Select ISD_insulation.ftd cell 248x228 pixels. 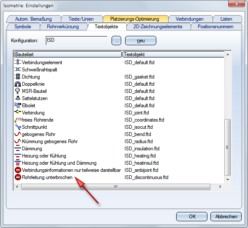142,149
